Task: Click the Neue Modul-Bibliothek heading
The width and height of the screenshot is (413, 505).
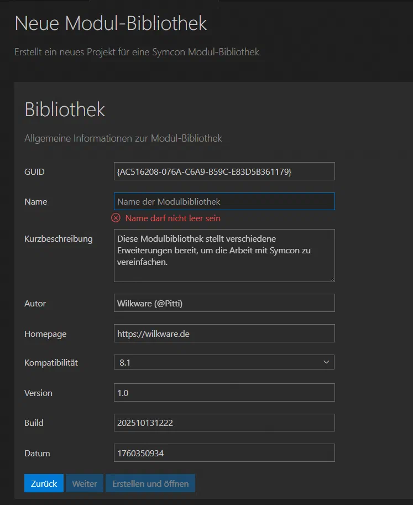Action: (x=111, y=23)
